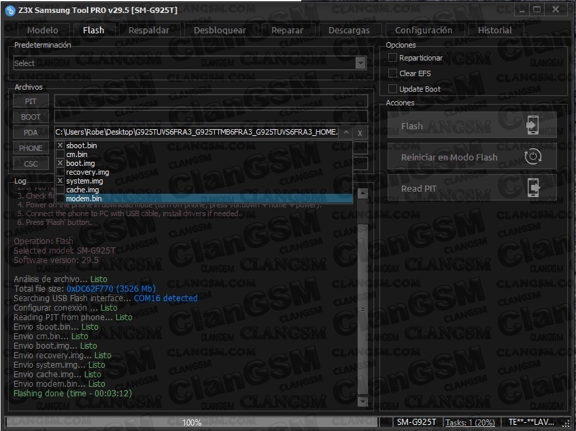Open the Predeterminación Select dropdown
Viewport: 576px width, 431px height.
(x=360, y=63)
